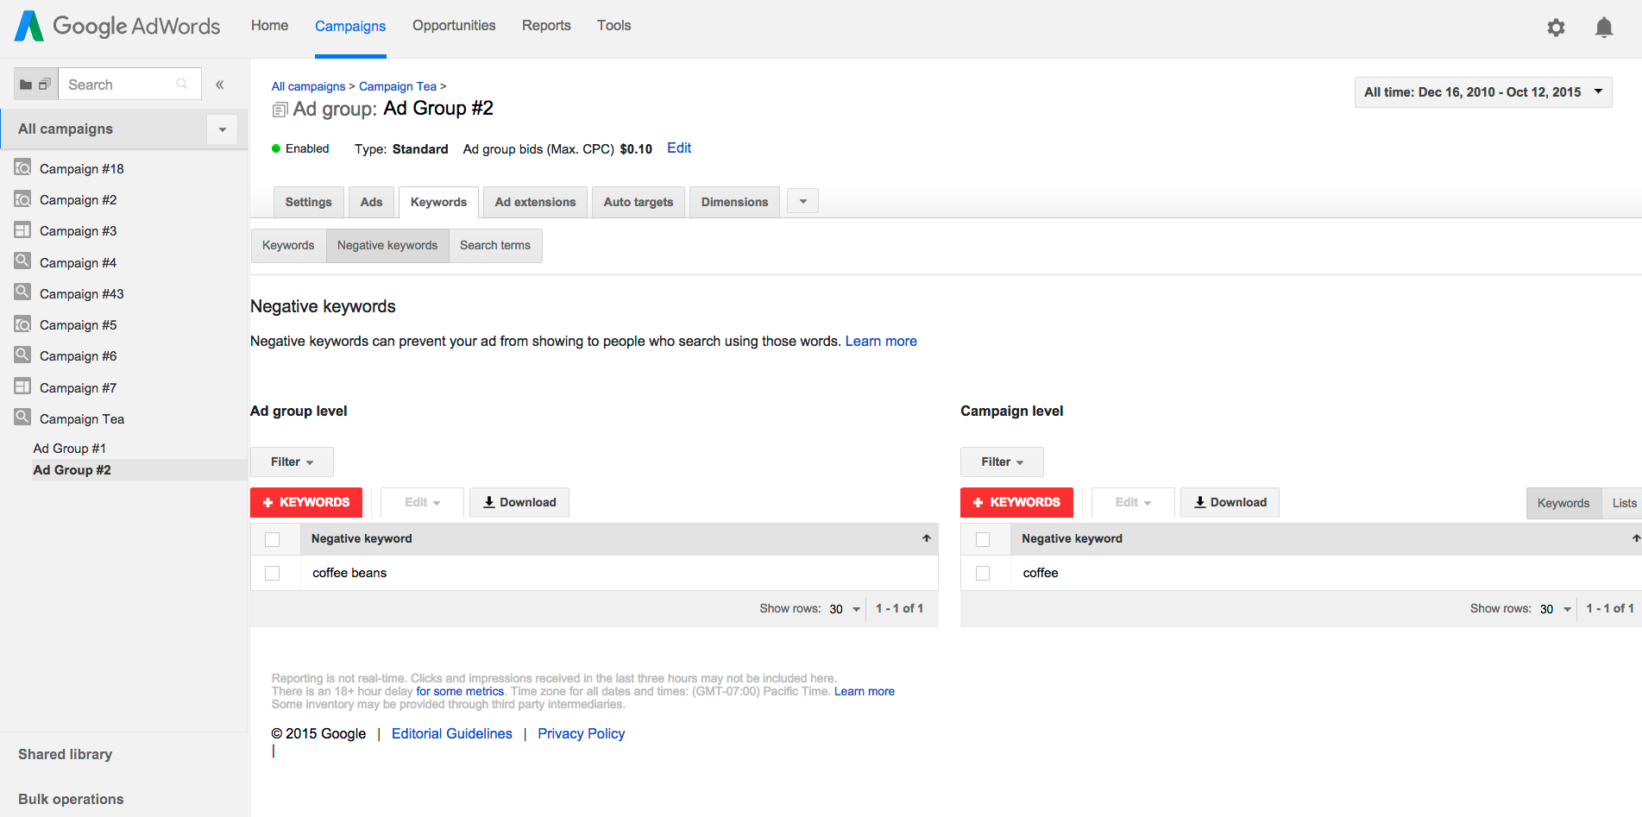The image size is (1642, 817).
Task: Open the date range dropdown
Action: tap(1482, 92)
